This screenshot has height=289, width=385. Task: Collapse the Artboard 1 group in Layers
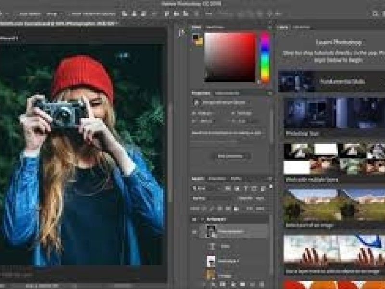point(202,219)
